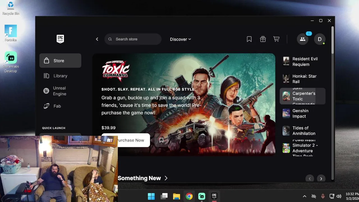Select PowerWash Simulator 2 list entry
Image resolution: width=359 pixels, height=202 pixels.
click(x=303, y=148)
